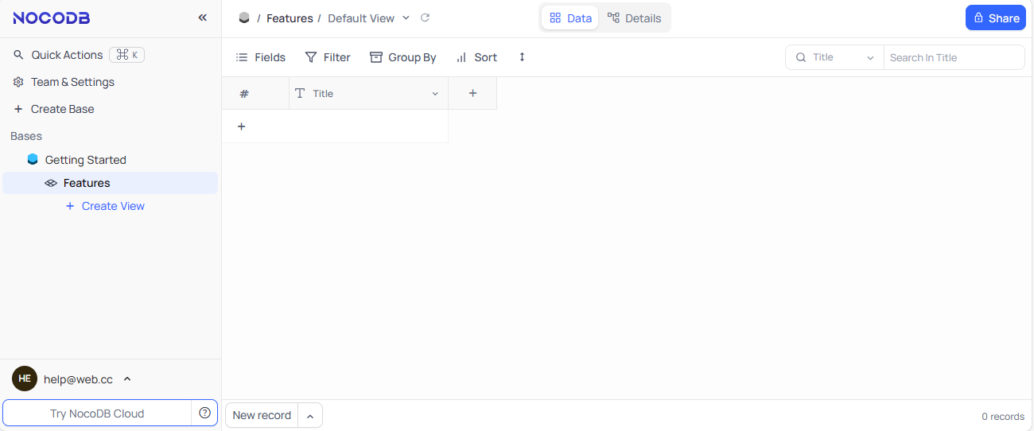Click Try NocoDB Cloud

coord(97,414)
